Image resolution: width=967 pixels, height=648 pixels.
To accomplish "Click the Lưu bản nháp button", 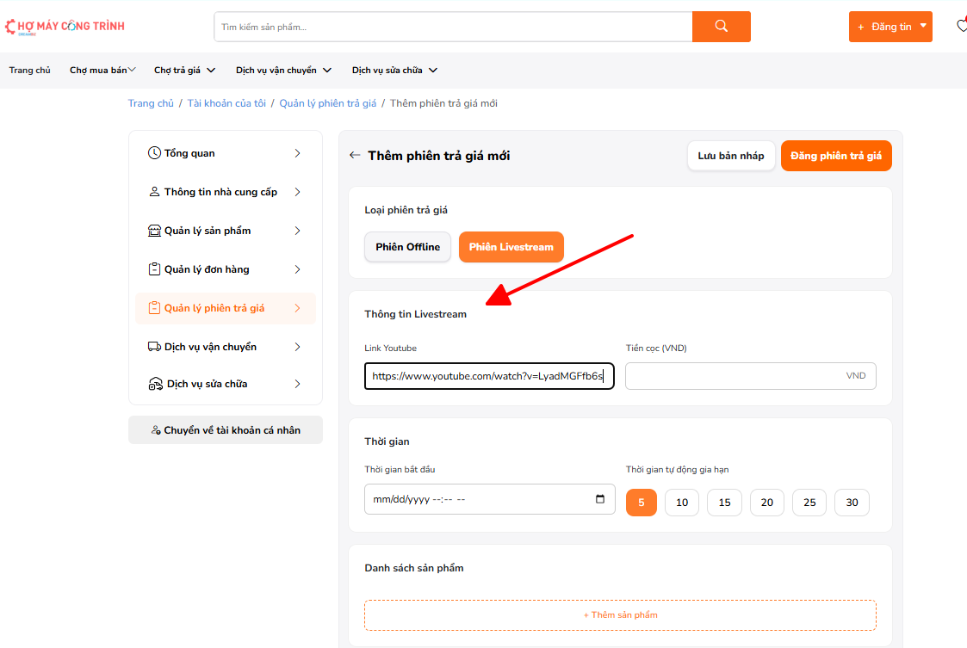I will [x=730, y=156].
